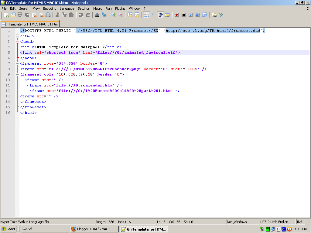Collapse the head element fold marker
Image resolution: width=311 pixels, height=233 pixels.
17,42
